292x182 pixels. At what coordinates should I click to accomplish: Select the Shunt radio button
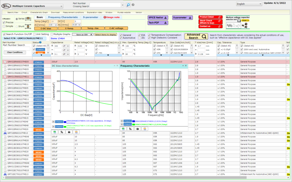(x=16, y=26)
